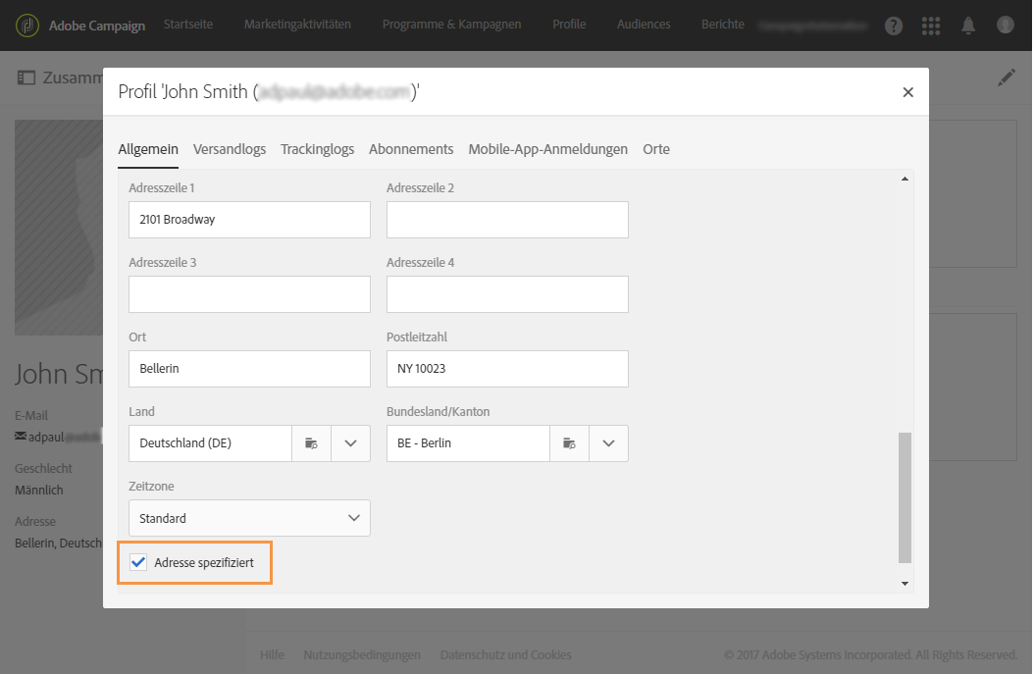Open the Mobile-App-Anmeldungen tab
This screenshot has width=1034, height=674.
coord(547,149)
